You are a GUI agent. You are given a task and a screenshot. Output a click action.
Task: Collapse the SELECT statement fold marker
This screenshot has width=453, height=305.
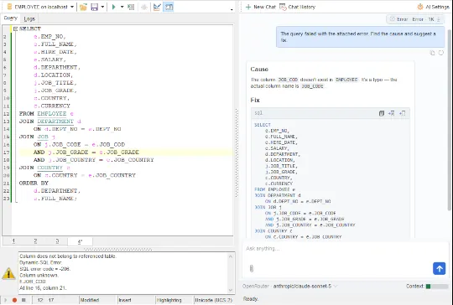16,28
